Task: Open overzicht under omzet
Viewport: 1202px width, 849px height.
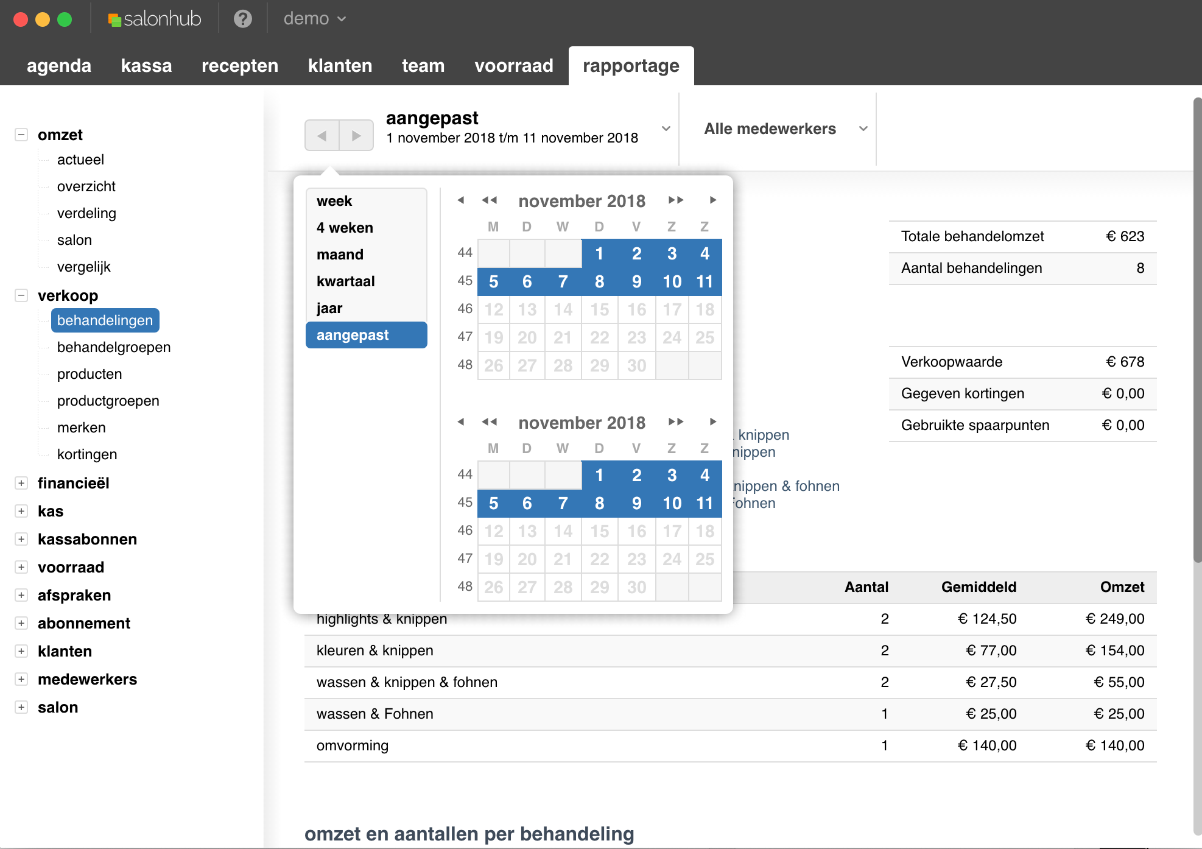Action: (86, 186)
